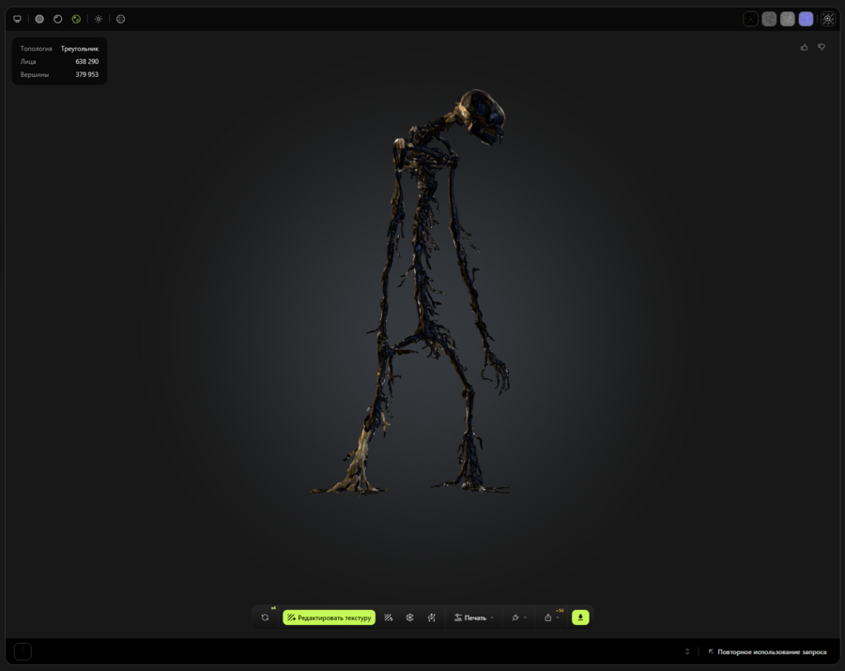845x671 pixels.
Task: Click the 379 953 vertices count
Action: [x=86, y=74]
